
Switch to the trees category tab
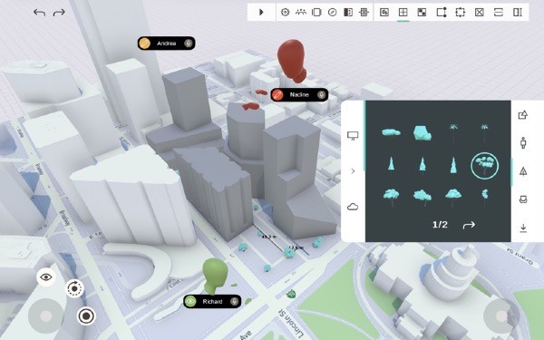tap(523, 171)
